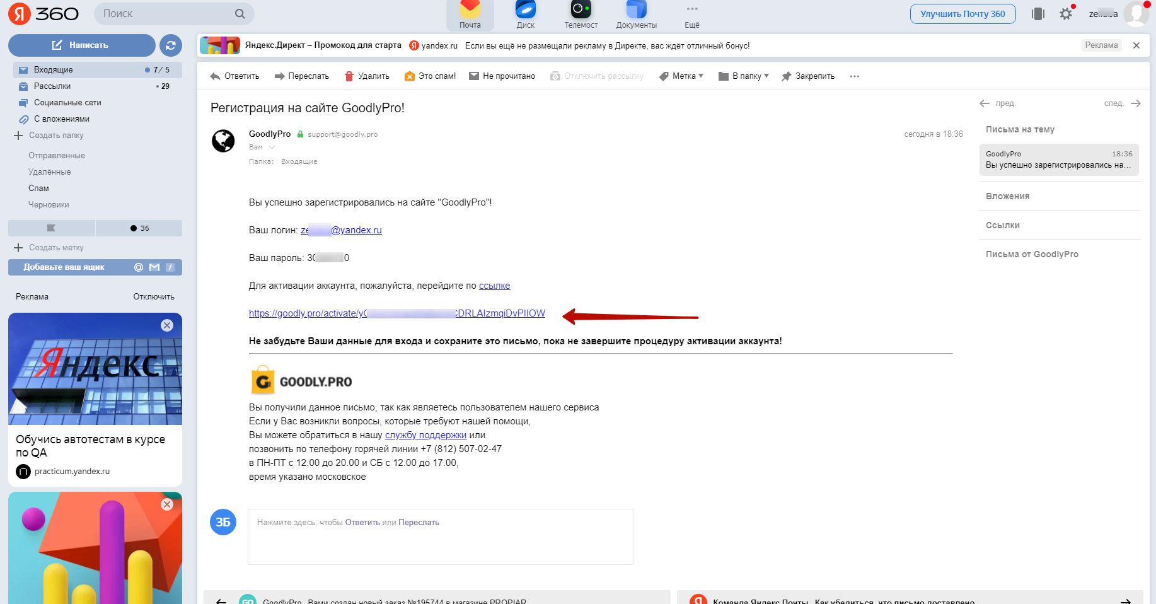Expand the В папку dropdown
Viewport: 1156px width, 604px height.
click(x=744, y=76)
